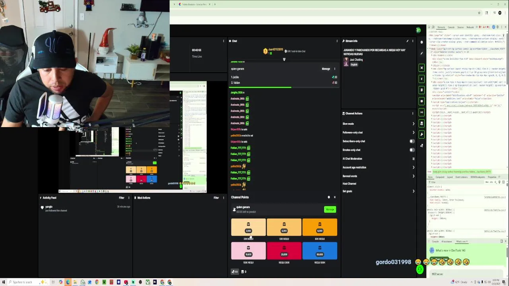Viewport: 509px width, 286px height.
Task: Open Activity Feed Filter
Action: pyautogui.click(x=122, y=197)
